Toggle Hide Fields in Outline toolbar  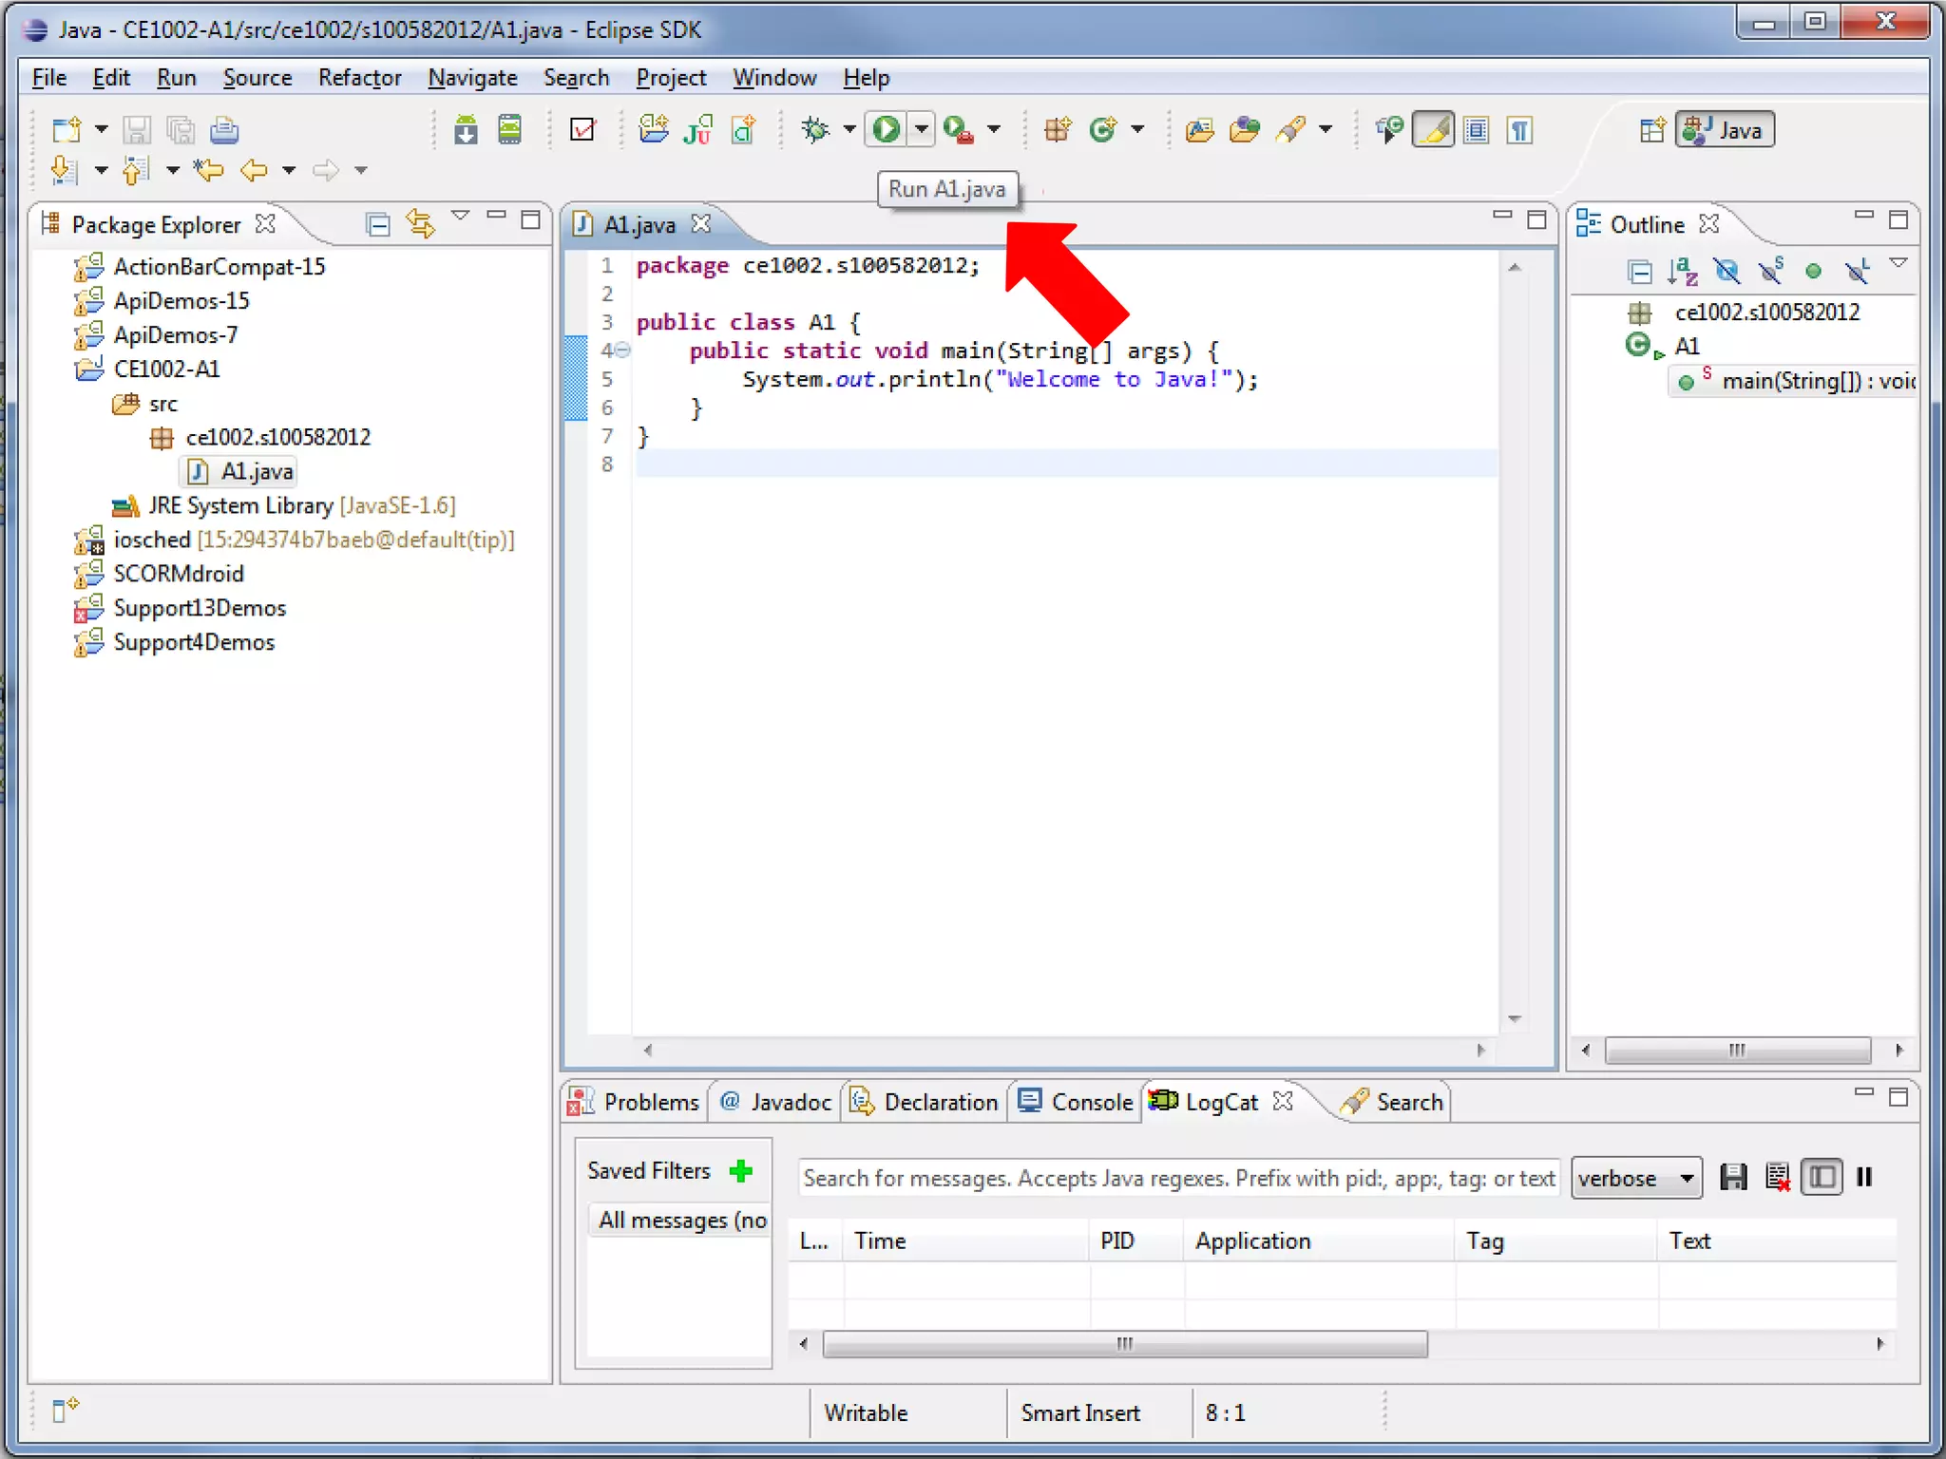click(x=1727, y=272)
